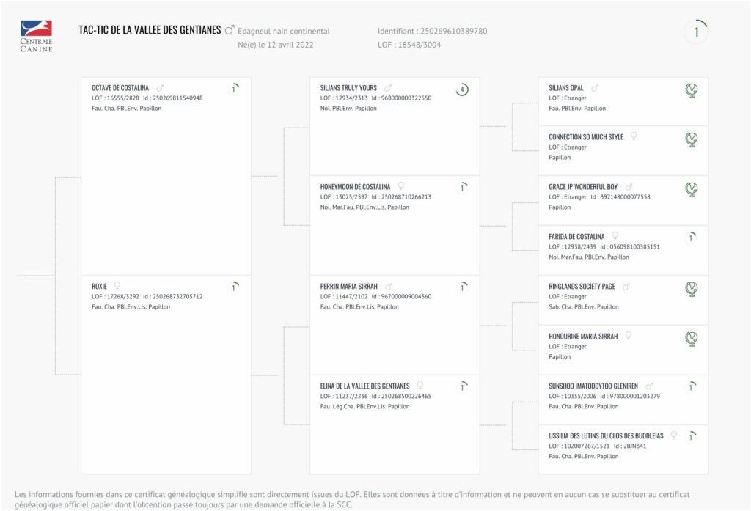This screenshot has height=511, width=751.
Task: Click the globe icon for Grace JP Wonderful Boy
Action: pos(691,189)
